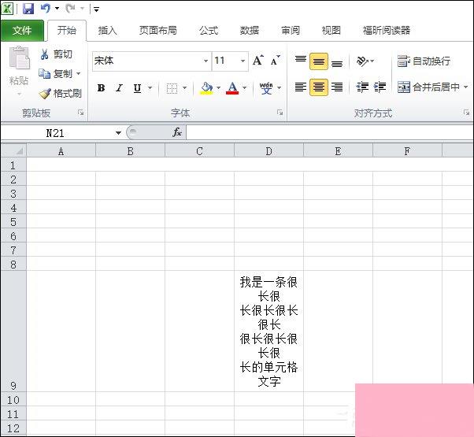Expand the borders dropdown arrow
This screenshot has height=437, width=474.
pyautogui.click(x=185, y=88)
